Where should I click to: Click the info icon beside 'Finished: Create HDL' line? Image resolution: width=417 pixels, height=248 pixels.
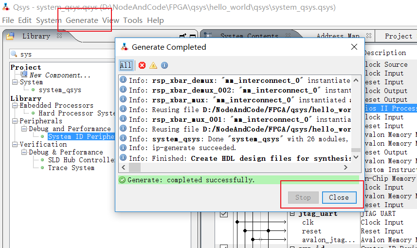(123, 157)
